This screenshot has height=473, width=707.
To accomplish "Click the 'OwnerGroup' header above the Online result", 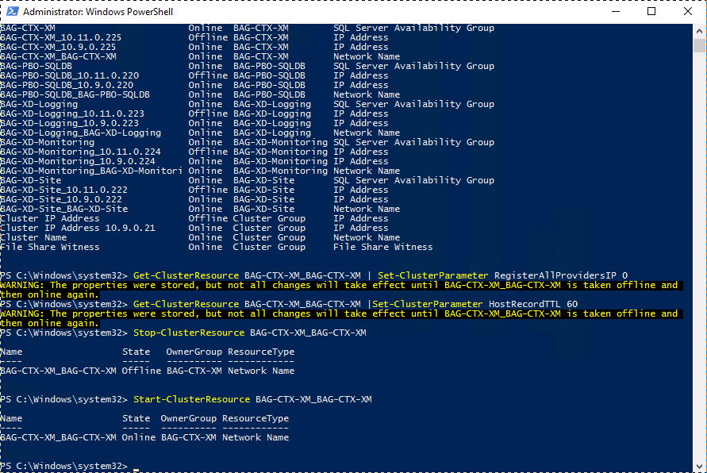I will [x=188, y=418].
